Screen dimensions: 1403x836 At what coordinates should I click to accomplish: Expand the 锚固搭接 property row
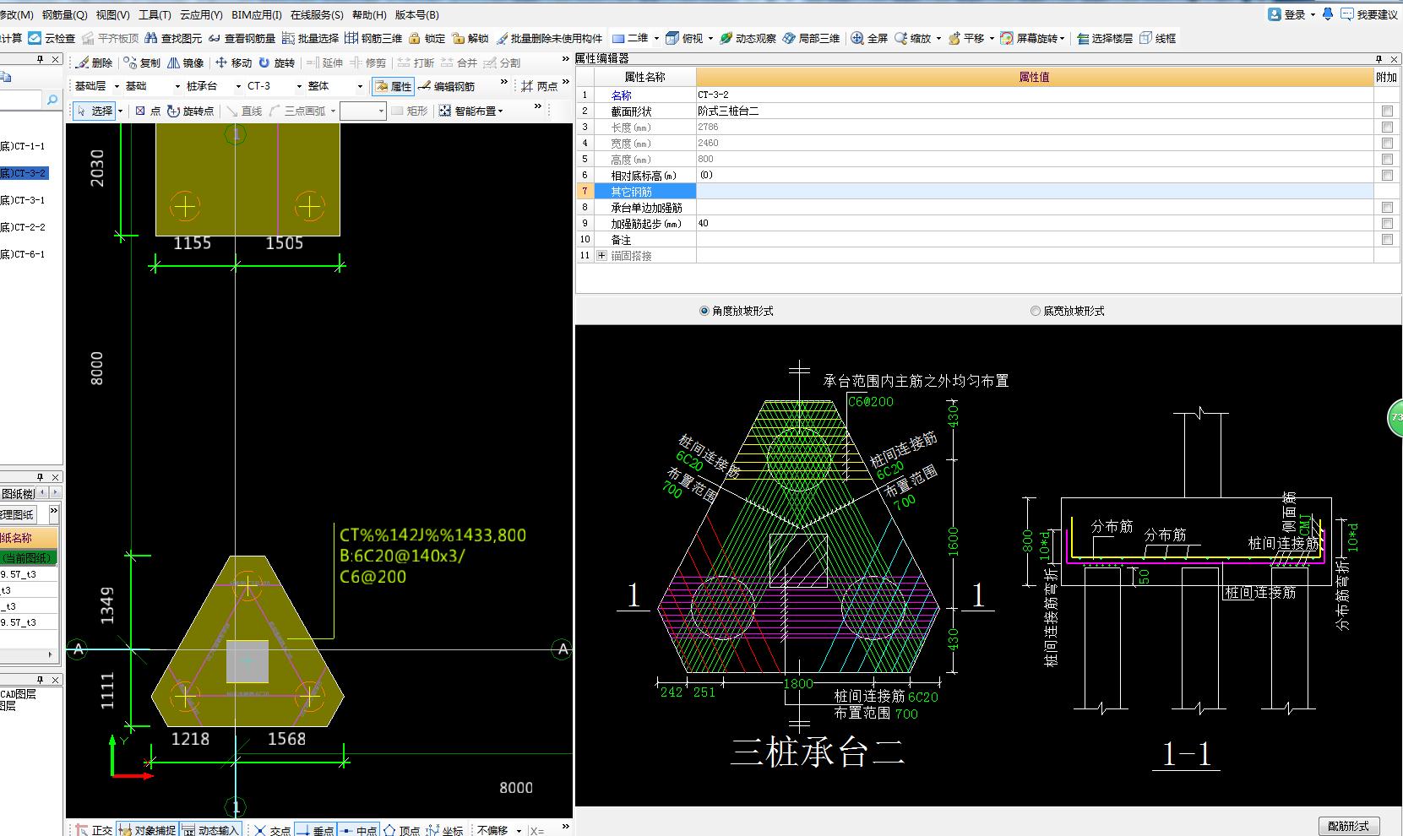point(601,256)
